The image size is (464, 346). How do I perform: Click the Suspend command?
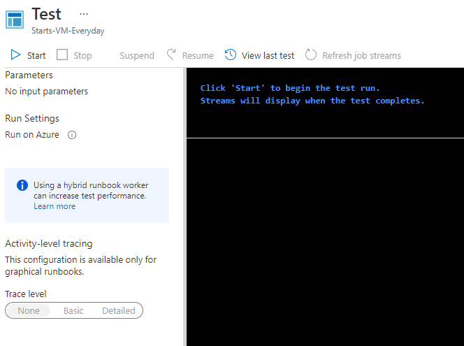(x=137, y=55)
